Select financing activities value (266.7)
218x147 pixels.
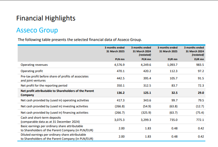pyautogui.click(x=120, y=113)
